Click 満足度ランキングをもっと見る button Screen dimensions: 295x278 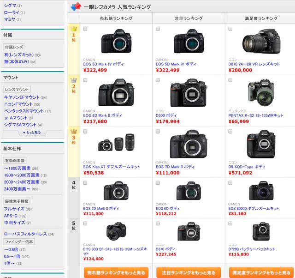tap(261, 272)
